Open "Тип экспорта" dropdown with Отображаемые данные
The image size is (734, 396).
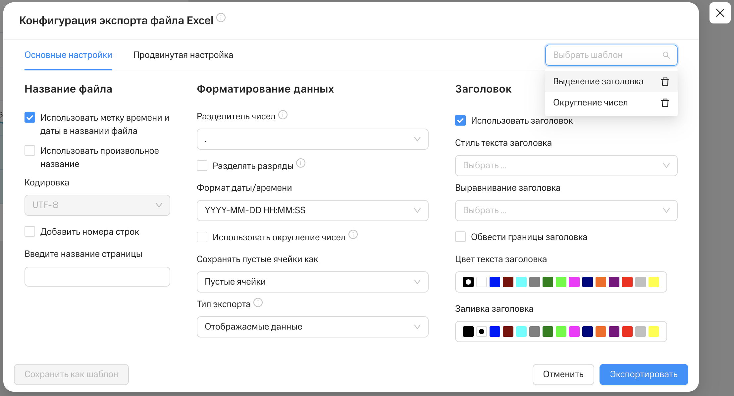(312, 327)
